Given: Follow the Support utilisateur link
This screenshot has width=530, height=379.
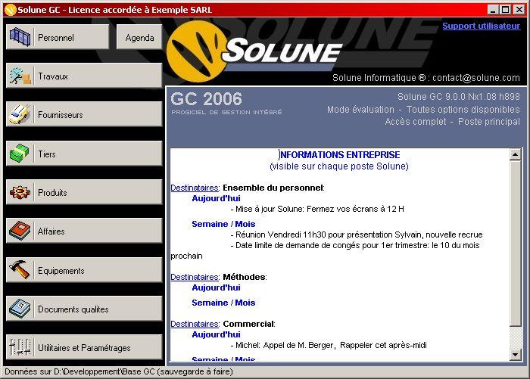Looking at the screenshot, I should (x=481, y=26).
